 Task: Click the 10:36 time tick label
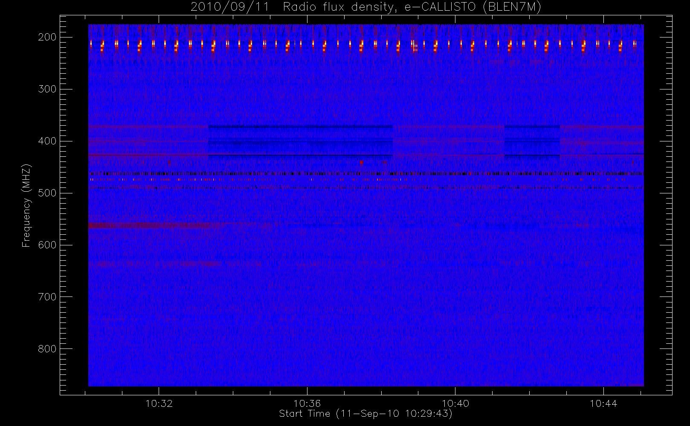click(x=307, y=403)
